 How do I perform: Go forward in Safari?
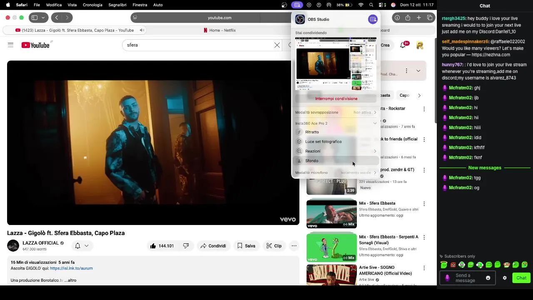67,17
